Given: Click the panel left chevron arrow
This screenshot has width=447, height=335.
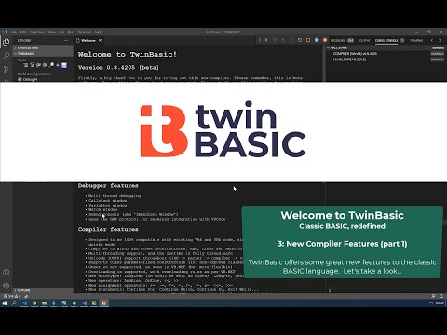Looking at the screenshot, I should [432, 40].
